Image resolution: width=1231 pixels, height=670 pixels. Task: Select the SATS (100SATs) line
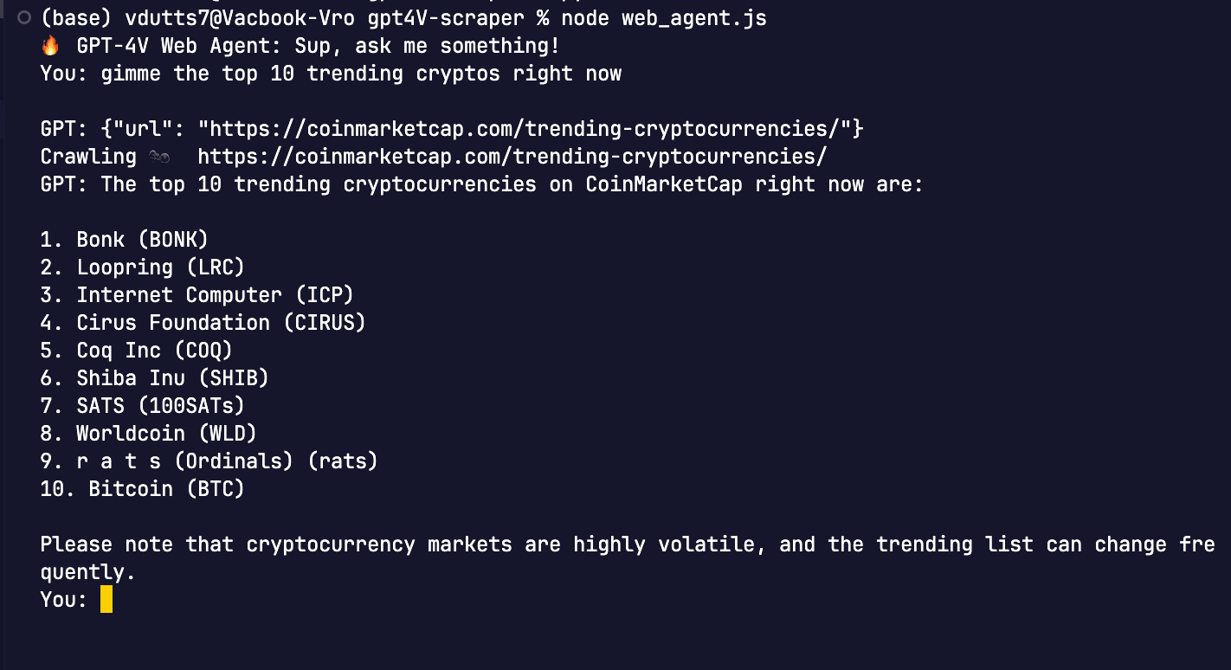pyautogui.click(x=143, y=406)
